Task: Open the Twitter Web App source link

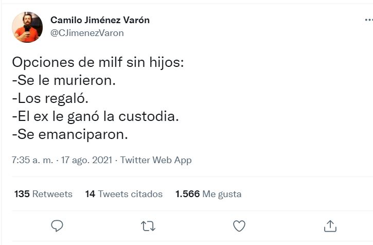Action: tap(156, 160)
